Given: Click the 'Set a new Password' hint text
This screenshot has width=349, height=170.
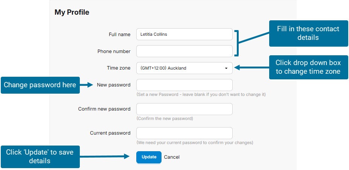Looking at the screenshot, I should pos(201,95).
